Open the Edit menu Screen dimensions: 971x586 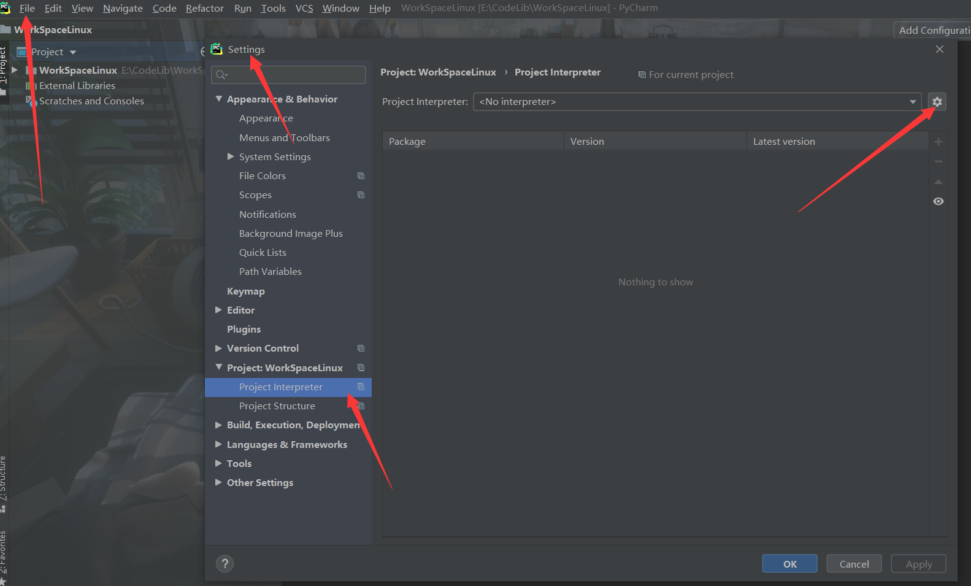(x=53, y=8)
